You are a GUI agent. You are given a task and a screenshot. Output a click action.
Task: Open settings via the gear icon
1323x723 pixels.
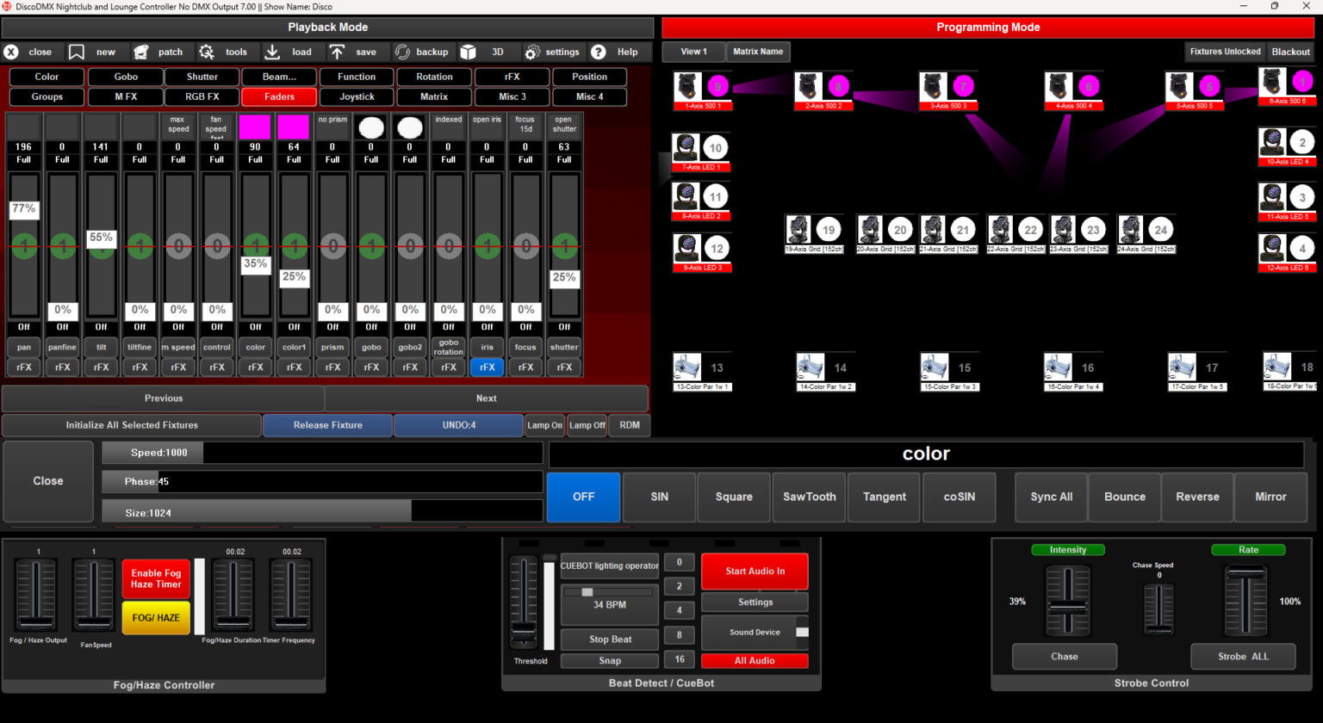(532, 52)
